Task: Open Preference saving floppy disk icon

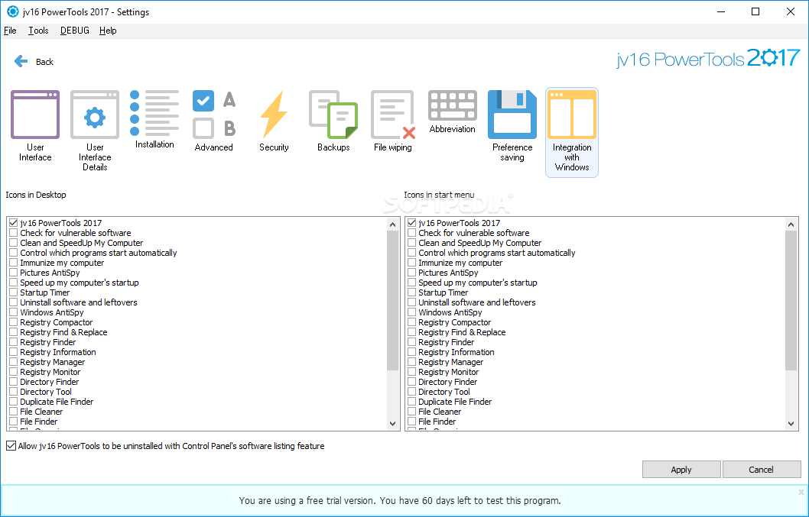Action: pyautogui.click(x=512, y=115)
